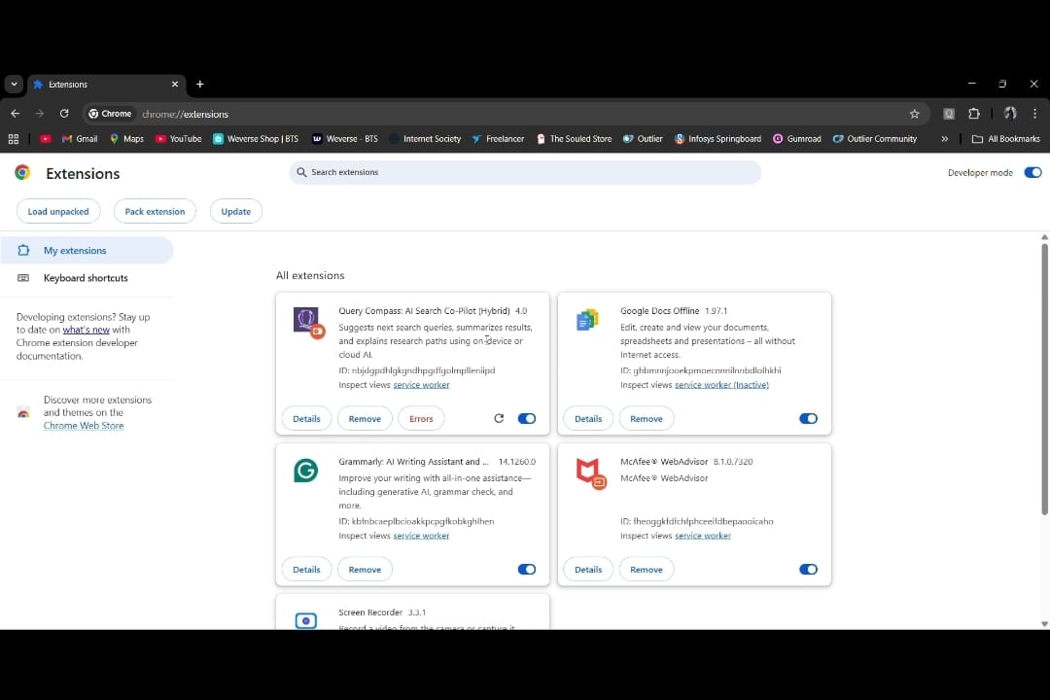
Task: Inspect Query Compass service worker link
Action: click(421, 385)
